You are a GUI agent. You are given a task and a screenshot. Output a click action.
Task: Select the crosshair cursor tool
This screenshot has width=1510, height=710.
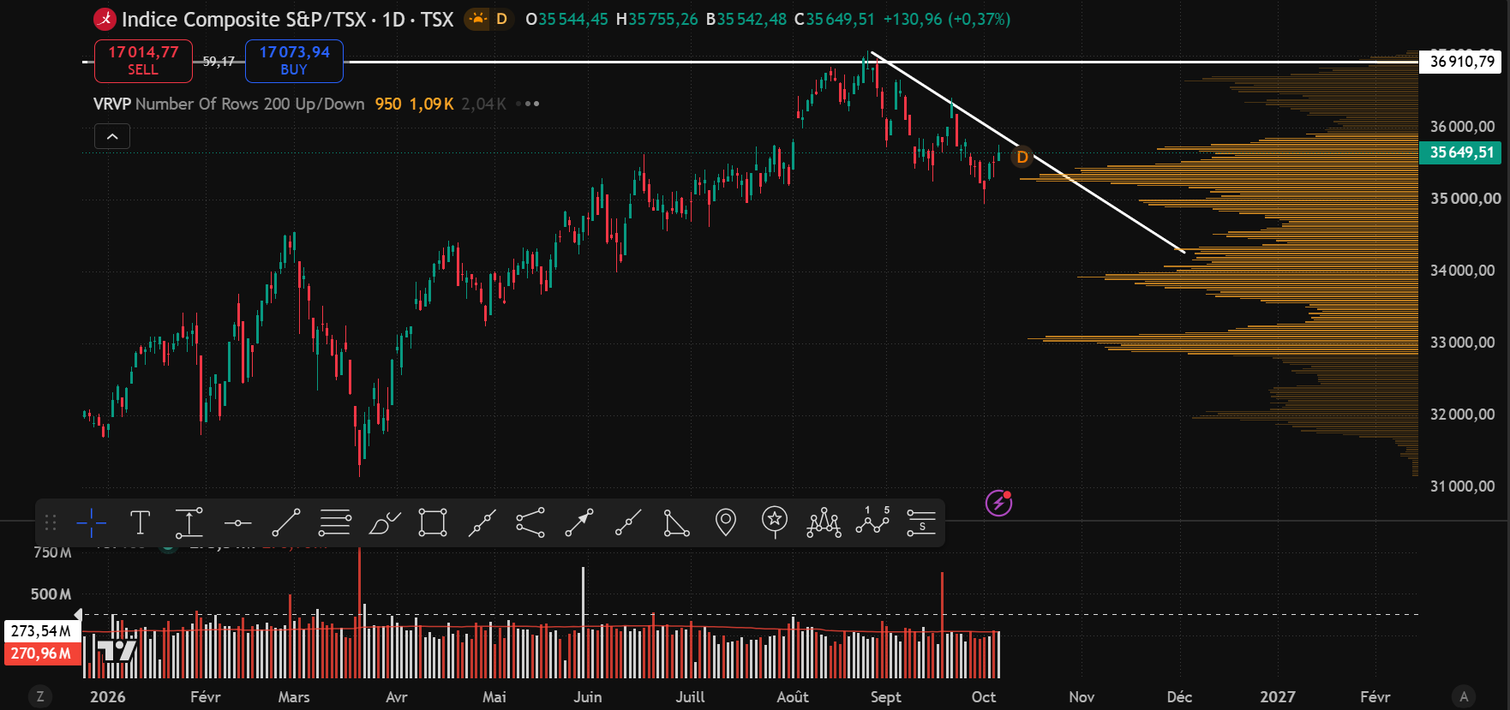[x=91, y=522]
